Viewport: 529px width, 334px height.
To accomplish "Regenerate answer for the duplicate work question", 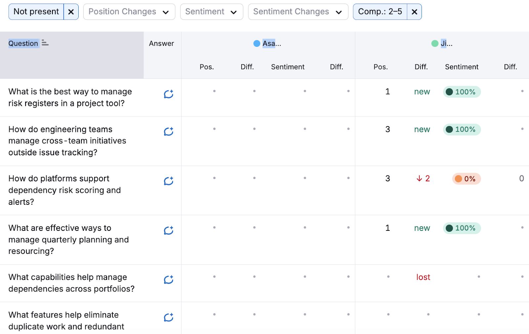I will point(169,317).
